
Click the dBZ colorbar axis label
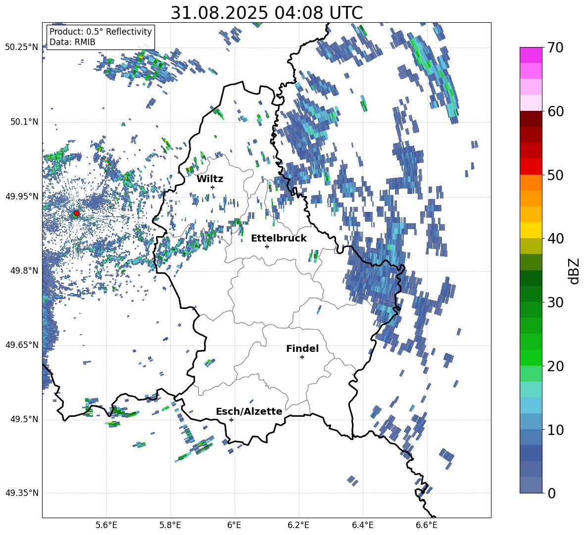tap(574, 271)
